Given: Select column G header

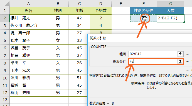Looking at the screenshot, I should 171,4.
